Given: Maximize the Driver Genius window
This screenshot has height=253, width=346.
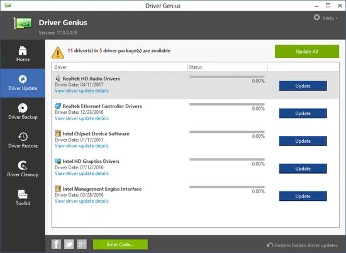Looking at the screenshot, I should [328, 6].
